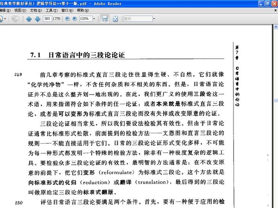Click the word reduction in the text

pos(95,182)
